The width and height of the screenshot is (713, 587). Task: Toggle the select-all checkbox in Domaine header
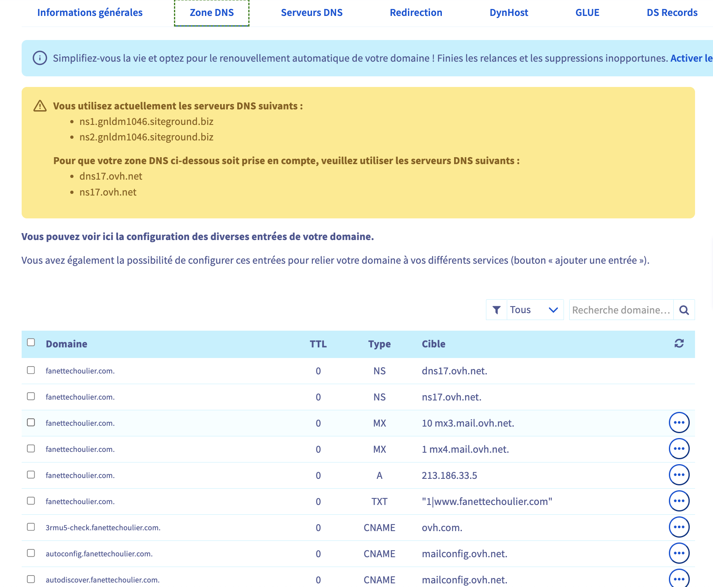[31, 342]
